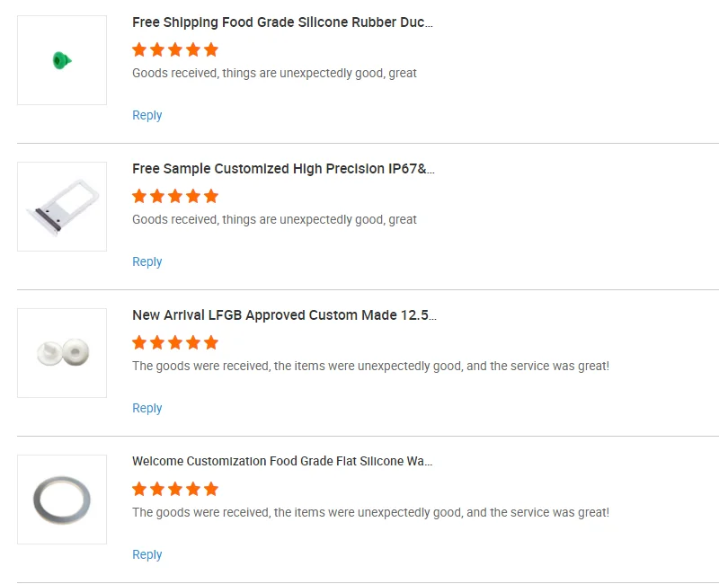Image resolution: width=719 pixels, height=584 pixels.
Task: Open the 'Welcome Customization Food Grade Flat Silicone' title
Action: (282, 462)
